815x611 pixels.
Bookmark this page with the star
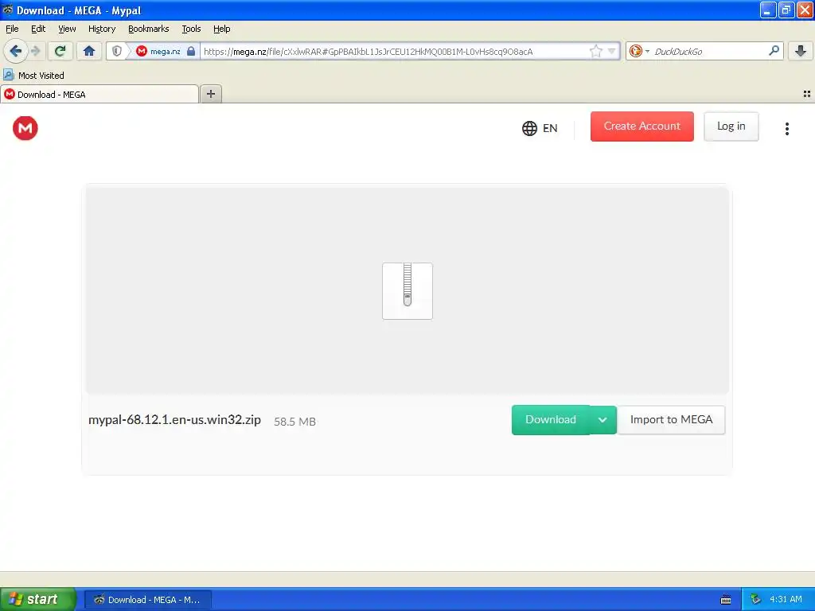pyautogui.click(x=595, y=51)
